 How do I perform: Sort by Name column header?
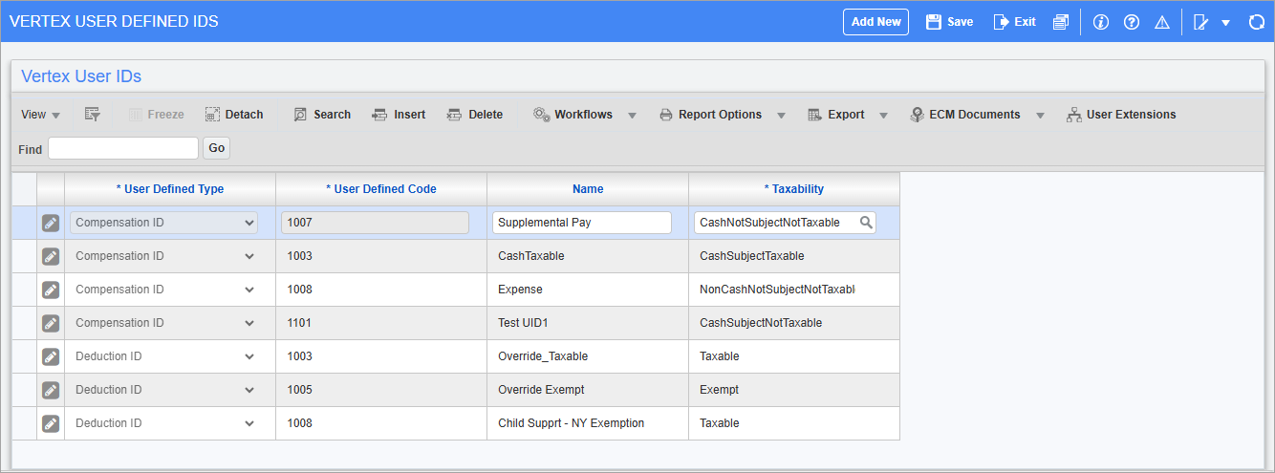[x=588, y=189]
